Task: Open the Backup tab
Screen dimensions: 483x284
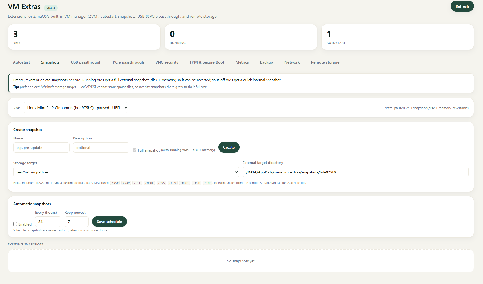Action: pos(266,62)
